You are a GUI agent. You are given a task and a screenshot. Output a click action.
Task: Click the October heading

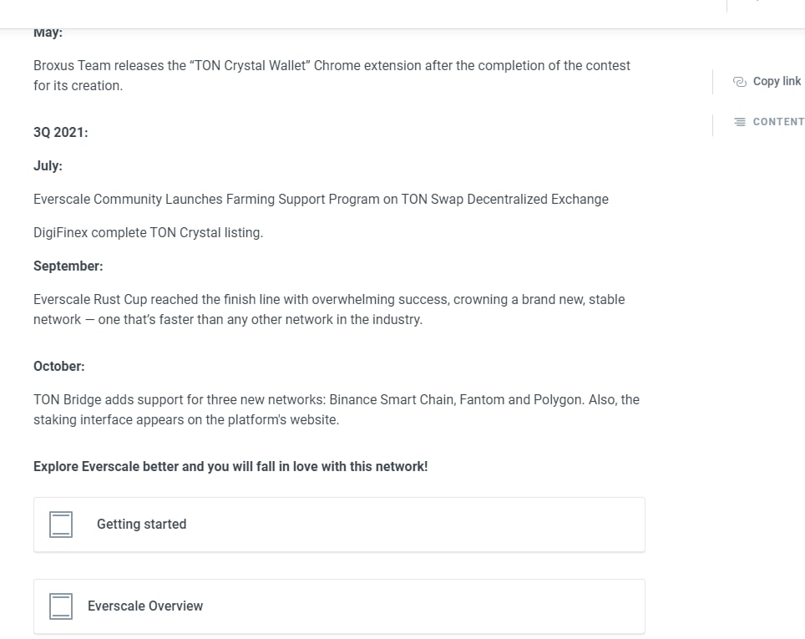59,366
